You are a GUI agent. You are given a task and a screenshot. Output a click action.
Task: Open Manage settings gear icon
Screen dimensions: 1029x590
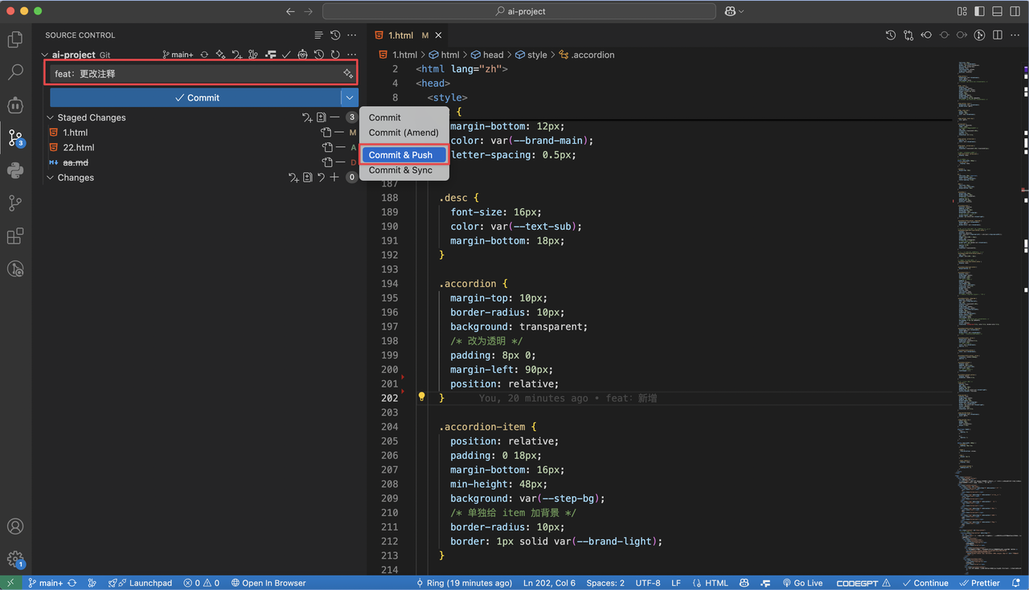(x=15, y=559)
